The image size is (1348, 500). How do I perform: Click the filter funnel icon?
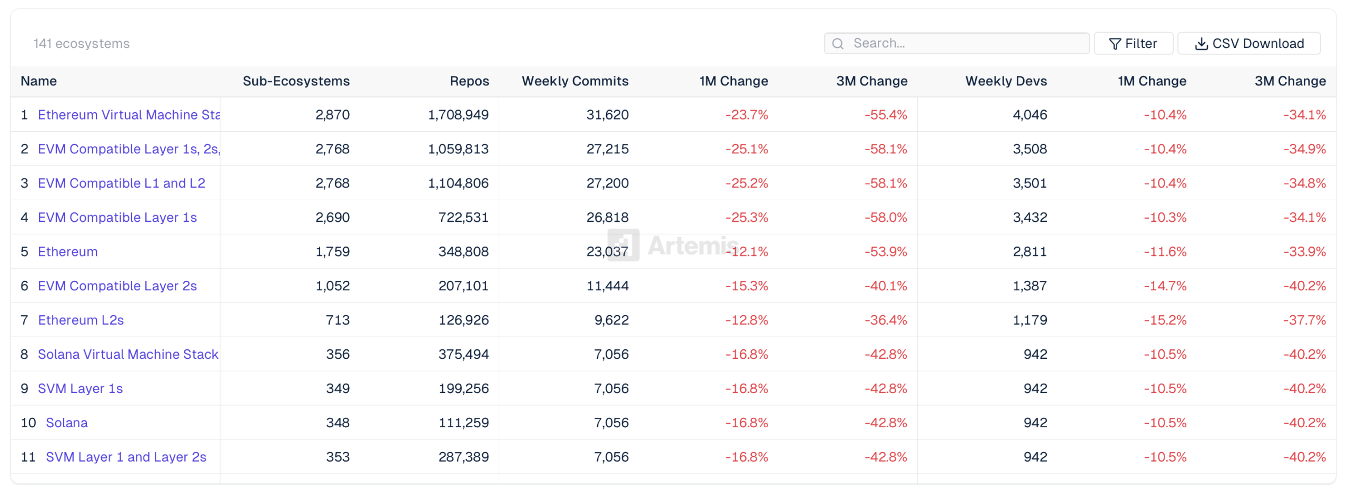pyautogui.click(x=1114, y=43)
